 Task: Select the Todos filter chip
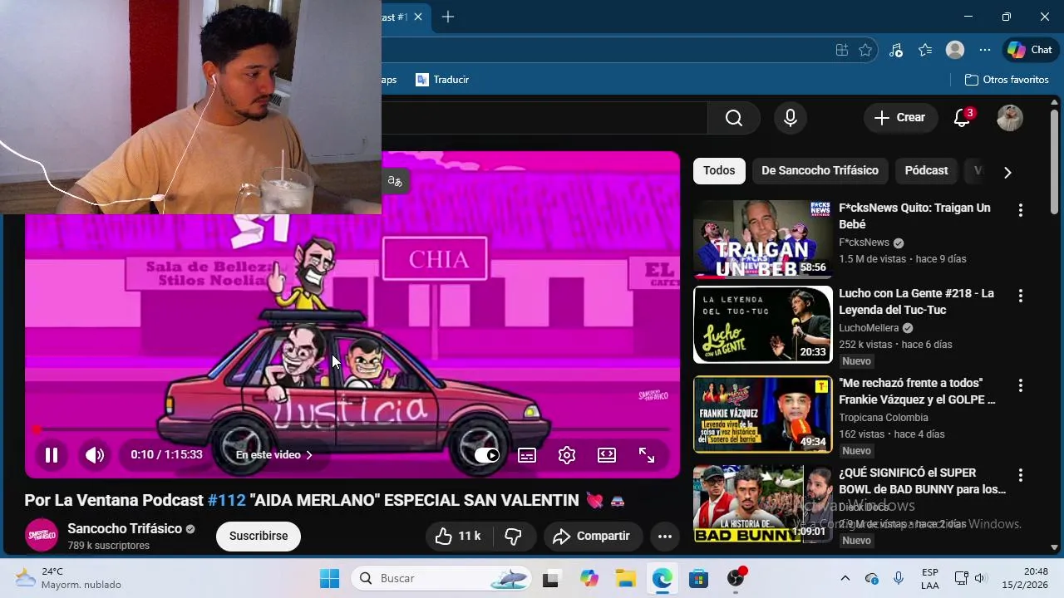pos(719,171)
